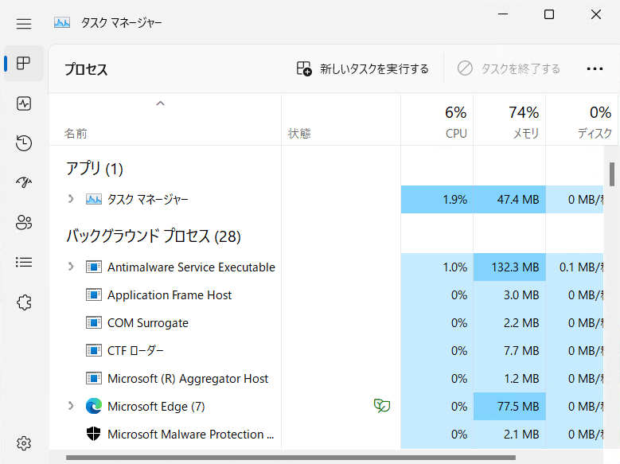Open the three-dot more options menu
Screen dimensions: 620x464
(595, 68)
